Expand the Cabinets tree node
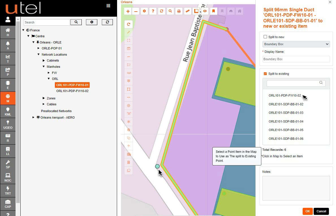This screenshot has height=216, width=336. click(x=44, y=60)
